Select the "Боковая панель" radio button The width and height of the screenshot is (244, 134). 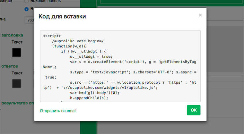coord(27,1)
